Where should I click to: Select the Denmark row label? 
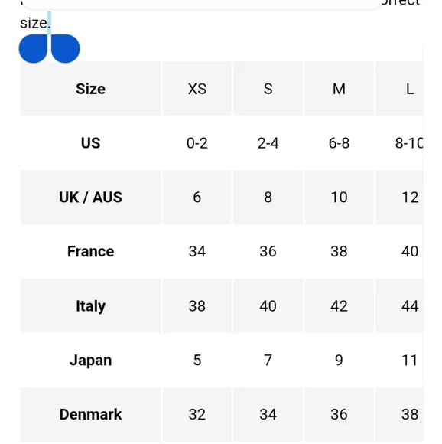[90, 415]
